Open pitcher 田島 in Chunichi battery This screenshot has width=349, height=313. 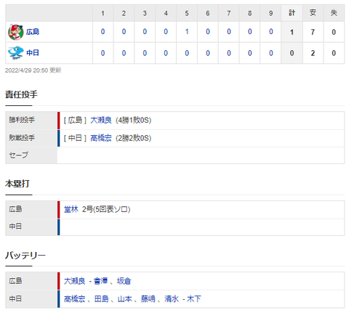click(102, 299)
